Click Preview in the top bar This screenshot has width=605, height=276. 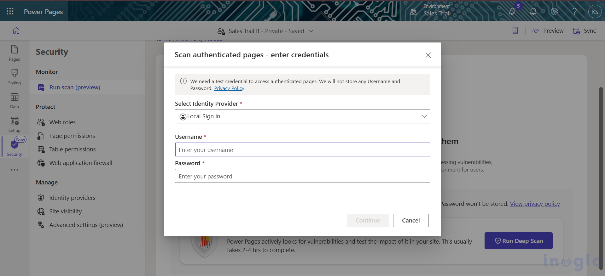[548, 31]
